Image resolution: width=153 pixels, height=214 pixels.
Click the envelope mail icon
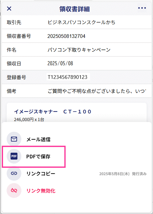[14, 139]
